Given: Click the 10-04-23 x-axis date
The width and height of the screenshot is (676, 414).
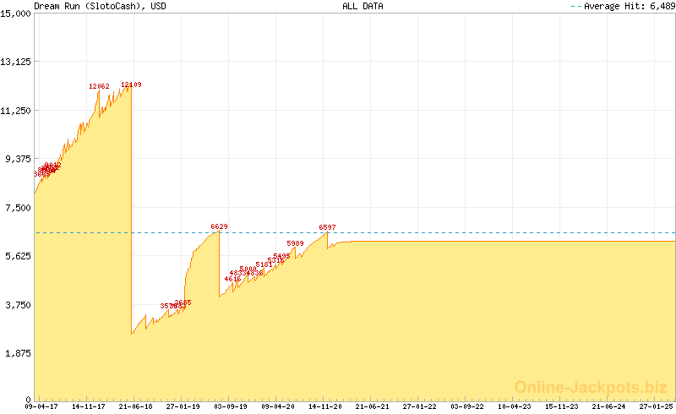Looking at the screenshot, I should pos(514,406).
